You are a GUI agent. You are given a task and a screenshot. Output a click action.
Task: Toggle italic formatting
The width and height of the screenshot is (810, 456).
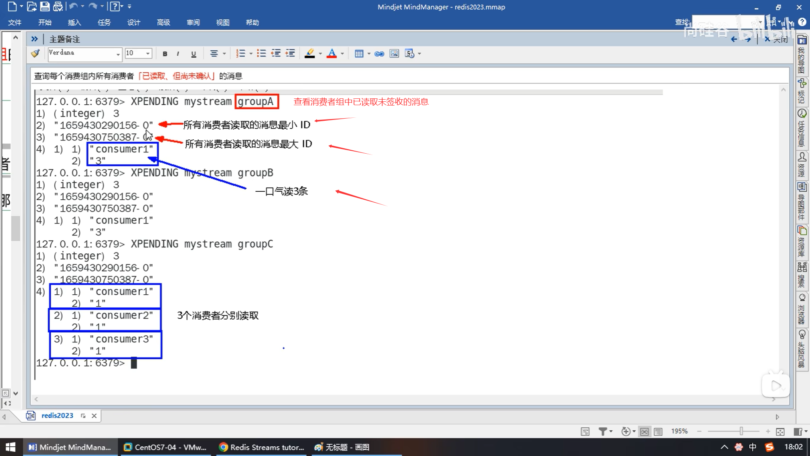click(178, 54)
